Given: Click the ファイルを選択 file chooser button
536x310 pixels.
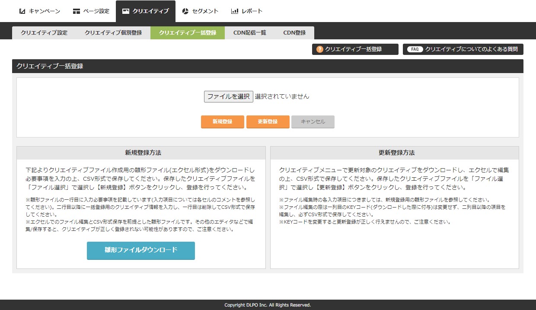Looking at the screenshot, I should (228, 96).
